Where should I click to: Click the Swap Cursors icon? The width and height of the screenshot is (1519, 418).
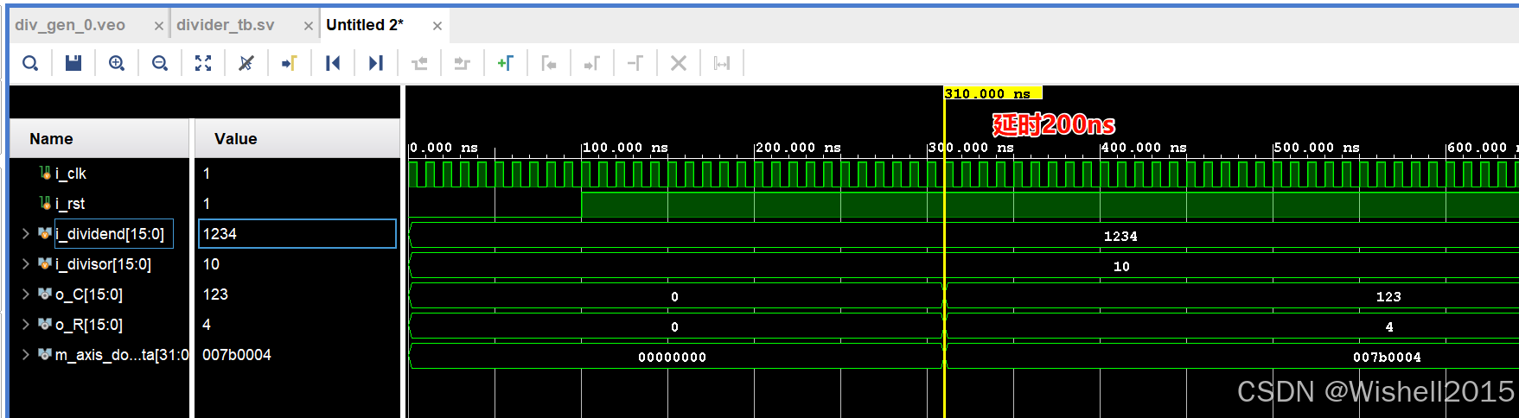click(635, 63)
